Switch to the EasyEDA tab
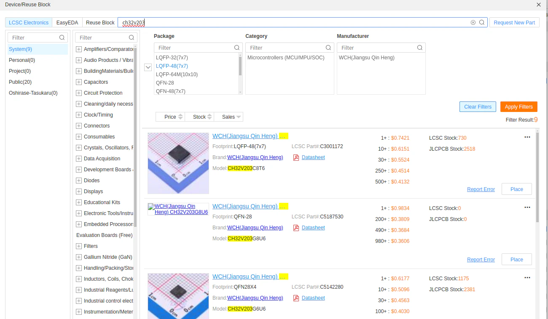Viewport: 548px width, 319px height. (67, 23)
